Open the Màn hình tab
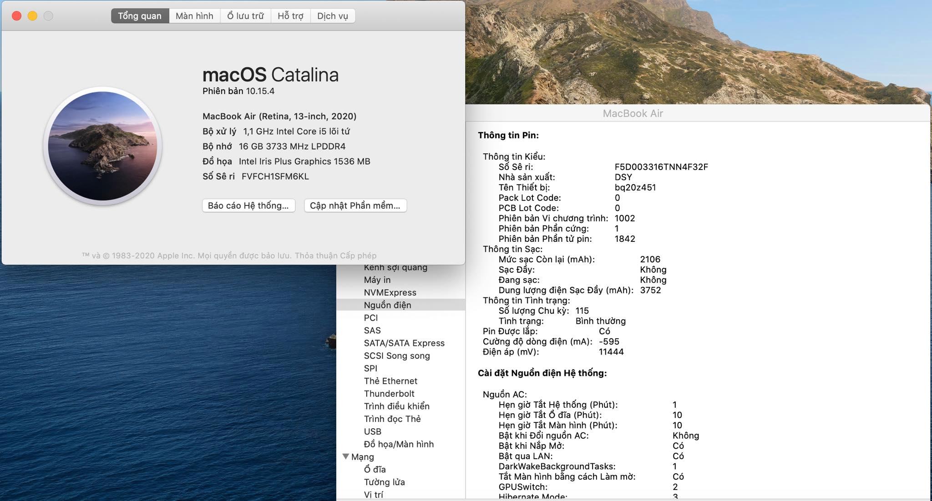This screenshot has width=932, height=501. click(x=194, y=16)
